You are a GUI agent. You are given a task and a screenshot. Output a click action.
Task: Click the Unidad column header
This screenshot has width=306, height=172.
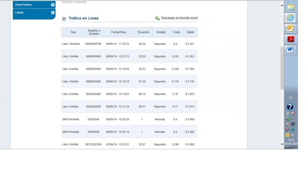[x=161, y=32]
